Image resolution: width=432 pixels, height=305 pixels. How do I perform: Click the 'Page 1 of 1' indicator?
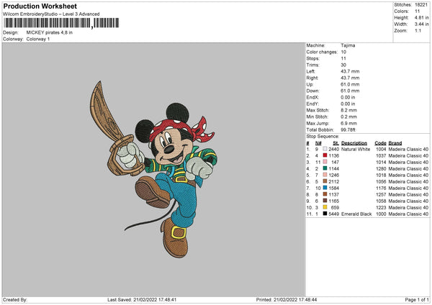coord(417,299)
